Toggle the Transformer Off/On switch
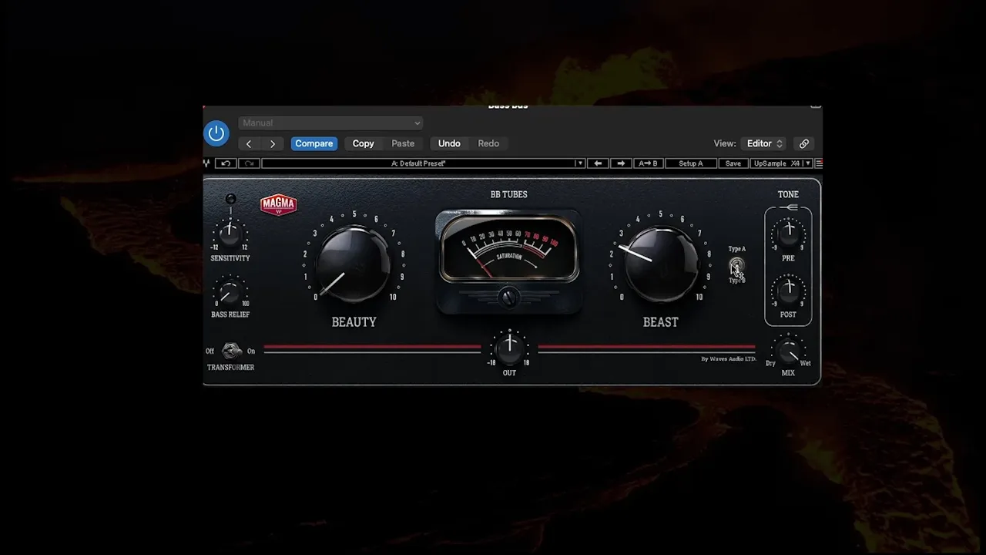Screen dimensions: 986x555 [x=232, y=351]
